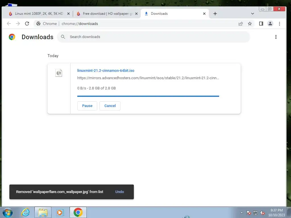291x218 pixels.
Task: Open Chrome's three-dot main menu
Action: [x=280, y=24]
